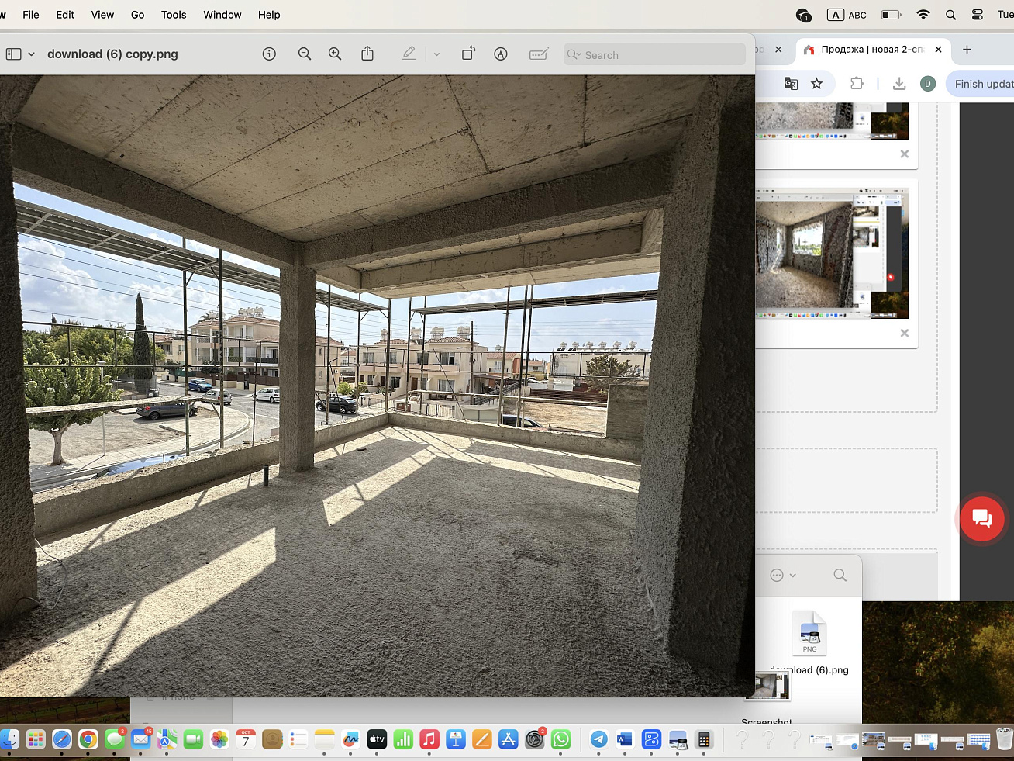Open the View menu
This screenshot has height=761, width=1014.
tap(102, 15)
